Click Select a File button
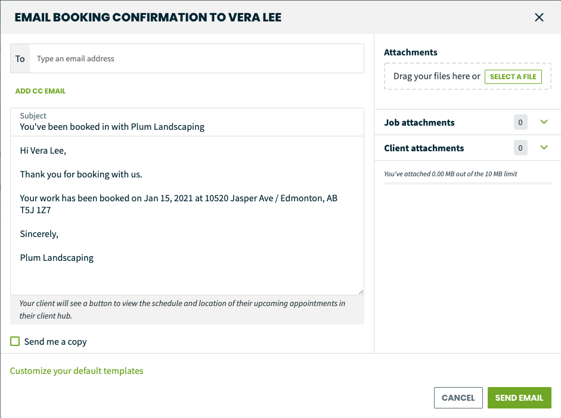This screenshot has height=418, width=561. [513, 77]
